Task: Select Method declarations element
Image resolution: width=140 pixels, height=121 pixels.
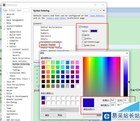Action: [51, 27]
